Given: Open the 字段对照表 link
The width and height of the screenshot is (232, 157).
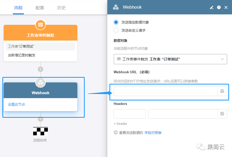Looking at the screenshot, I should [153, 133].
